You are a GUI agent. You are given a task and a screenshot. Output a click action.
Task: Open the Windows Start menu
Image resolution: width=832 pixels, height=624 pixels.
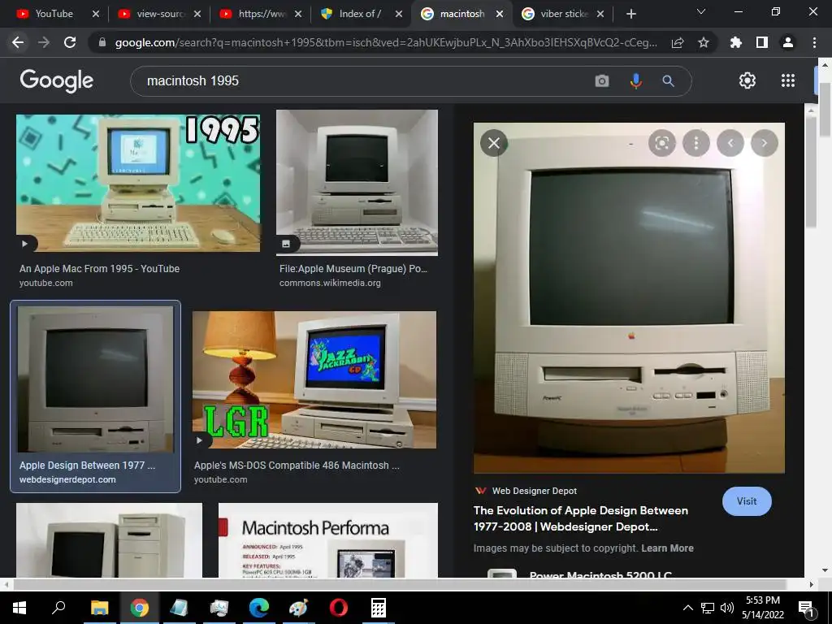coord(19,608)
